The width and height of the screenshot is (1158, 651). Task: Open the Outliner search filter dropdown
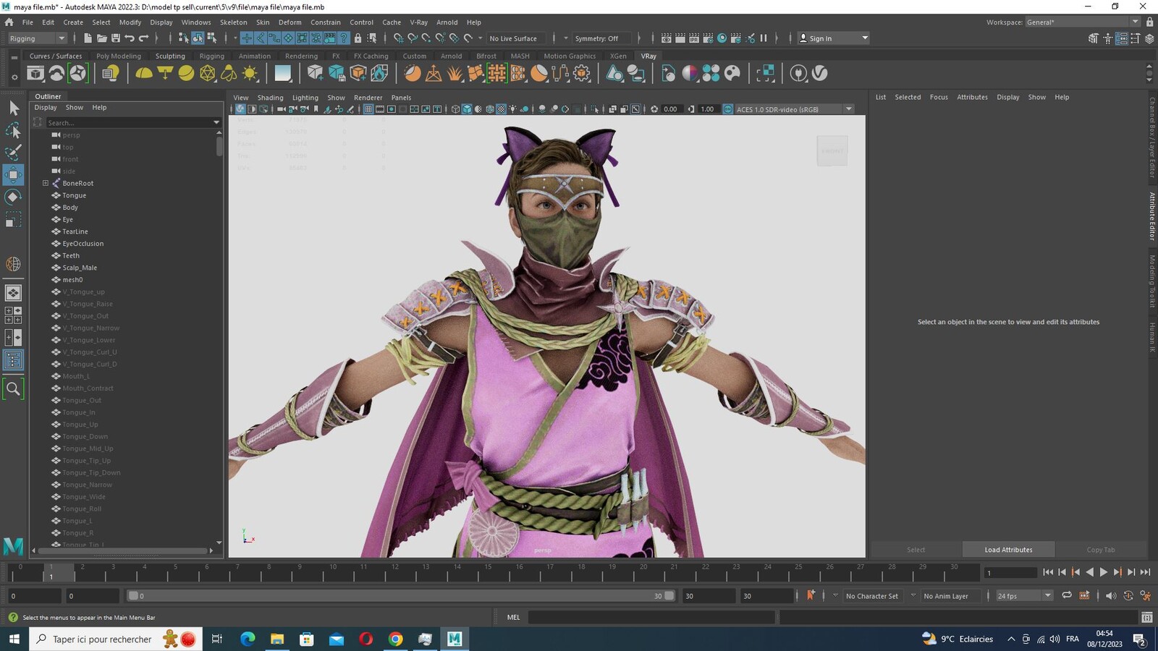pos(216,122)
